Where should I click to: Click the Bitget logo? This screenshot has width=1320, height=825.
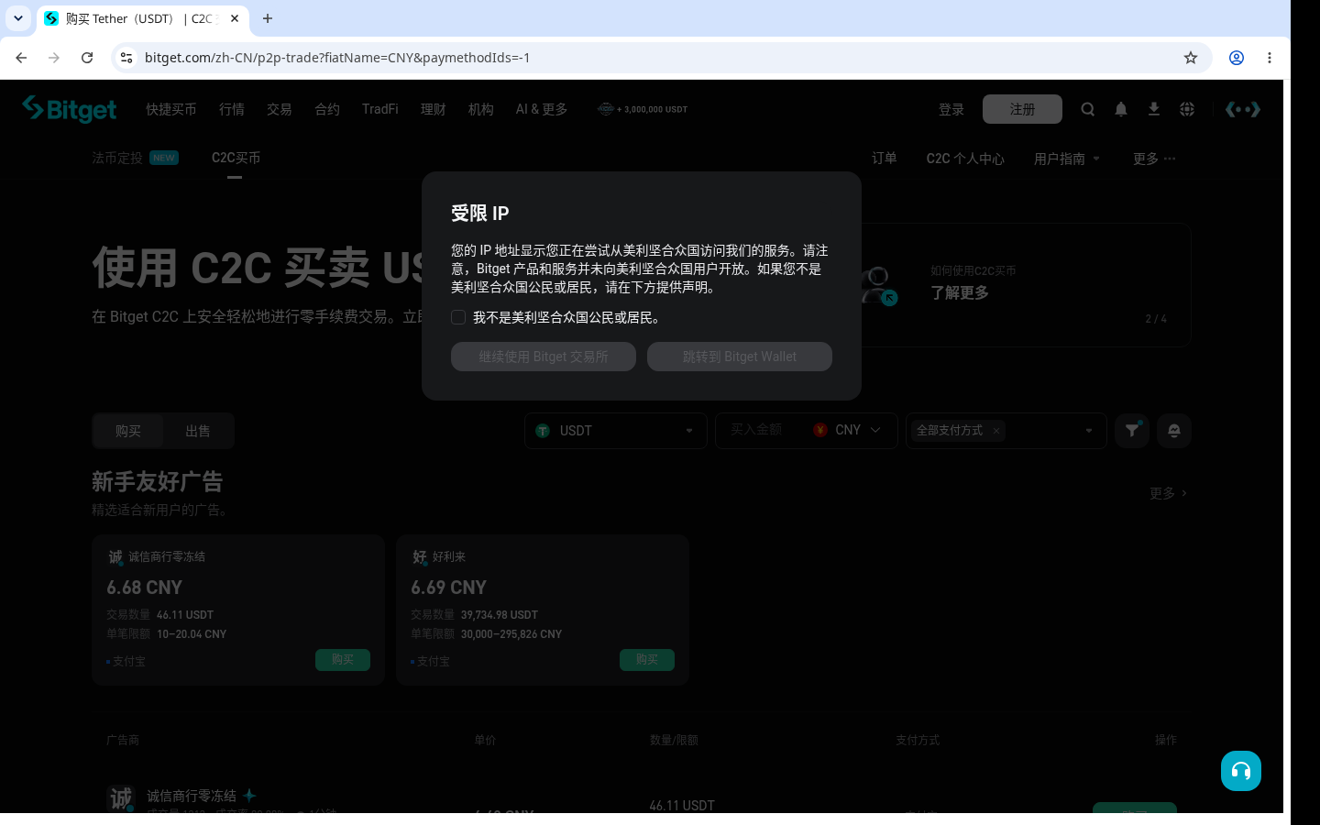coord(70,109)
